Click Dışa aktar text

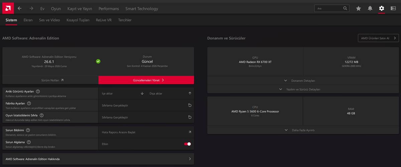tap(156, 94)
